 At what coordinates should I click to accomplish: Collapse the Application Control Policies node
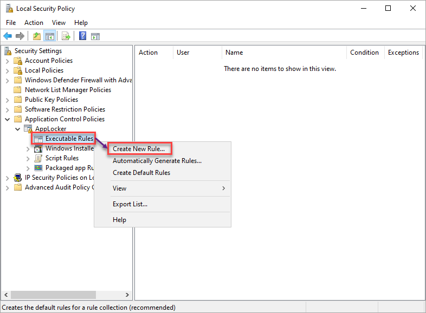[x=8, y=119]
